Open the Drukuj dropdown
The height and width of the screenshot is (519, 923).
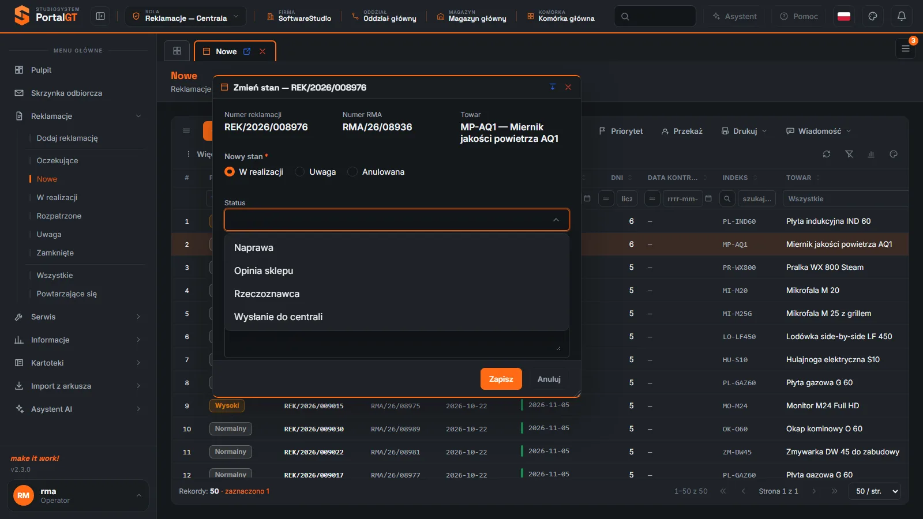(744, 131)
